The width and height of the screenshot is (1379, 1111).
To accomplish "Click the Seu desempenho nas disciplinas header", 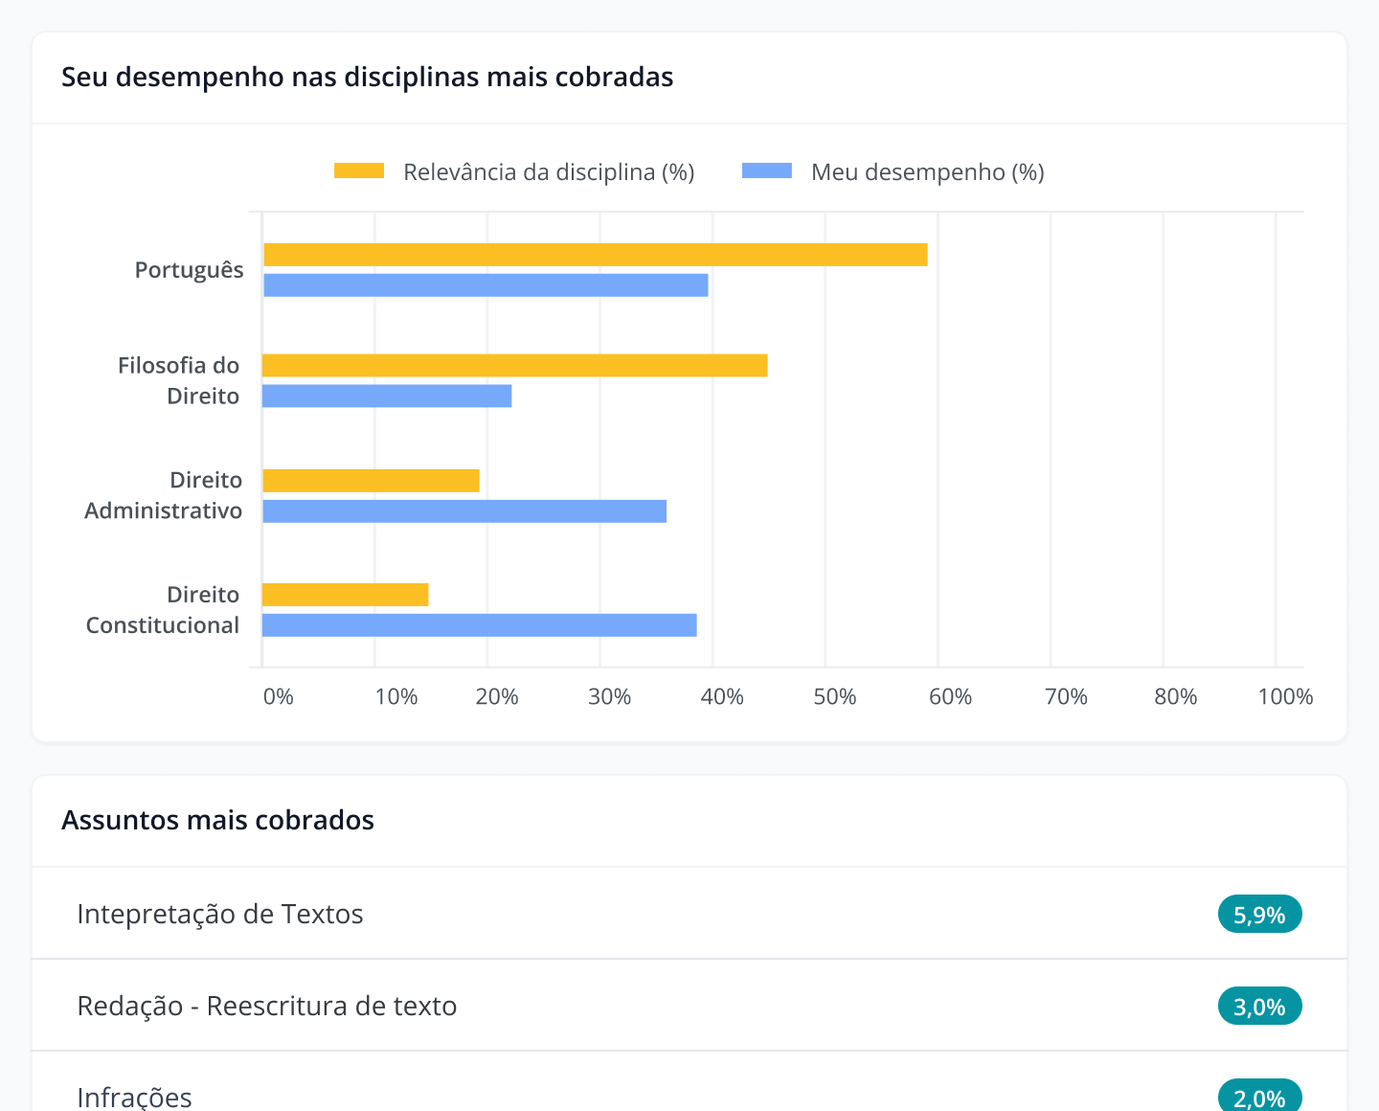I will [x=368, y=78].
